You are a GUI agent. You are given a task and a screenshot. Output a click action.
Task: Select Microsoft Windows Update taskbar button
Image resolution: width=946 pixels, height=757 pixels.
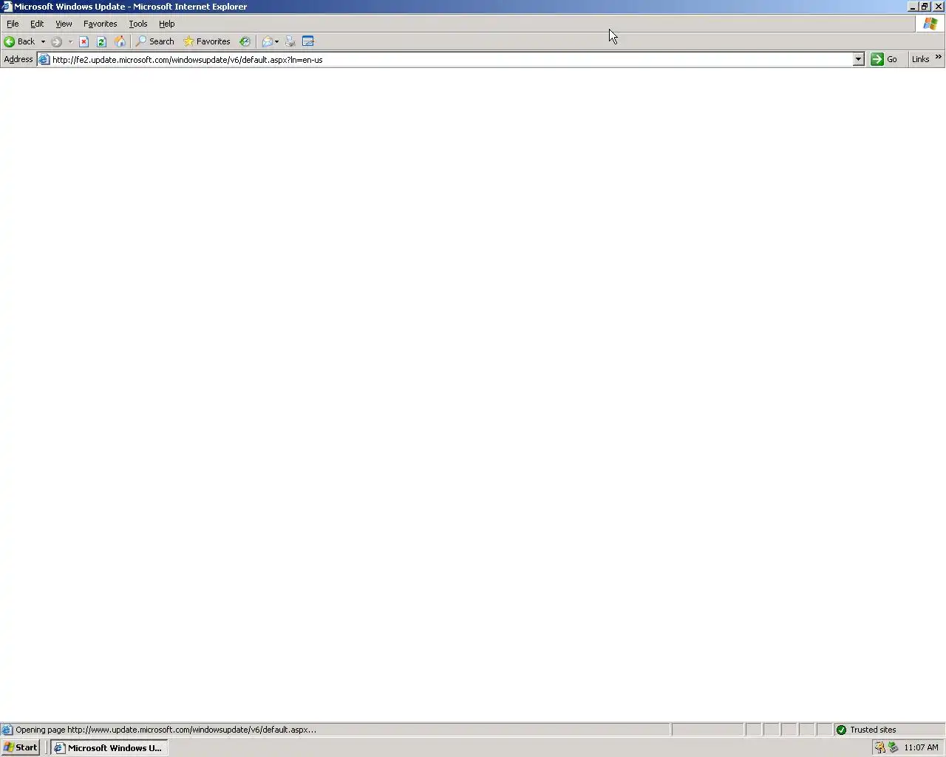coord(109,747)
